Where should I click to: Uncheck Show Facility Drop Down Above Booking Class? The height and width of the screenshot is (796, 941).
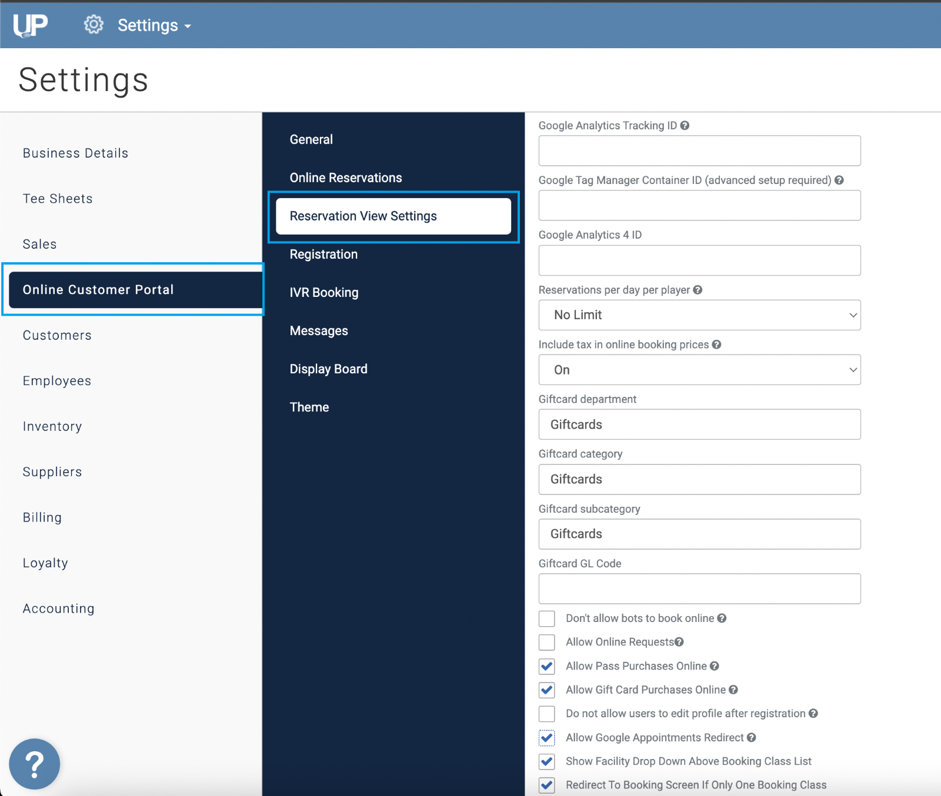coord(547,761)
